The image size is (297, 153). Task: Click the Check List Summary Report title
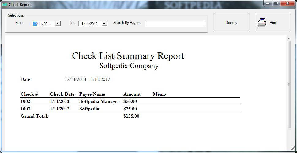point(128,56)
